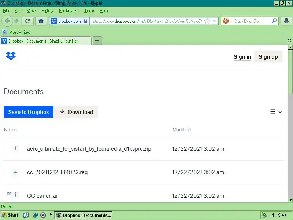Click the CCleaner.rar archive icon
The width and height of the screenshot is (293, 220).
[15, 195]
